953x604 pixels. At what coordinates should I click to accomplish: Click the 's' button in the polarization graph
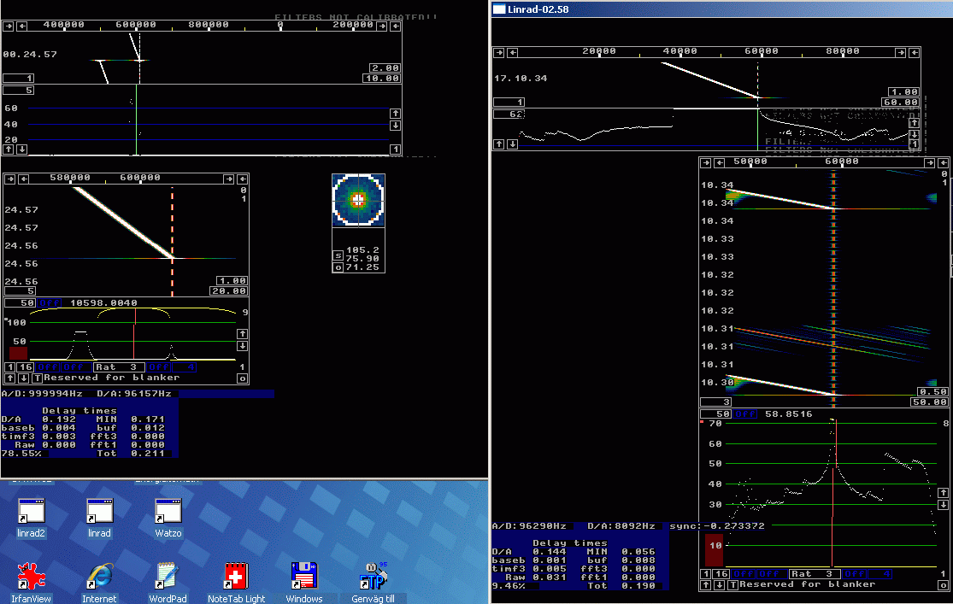pos(338,255)
